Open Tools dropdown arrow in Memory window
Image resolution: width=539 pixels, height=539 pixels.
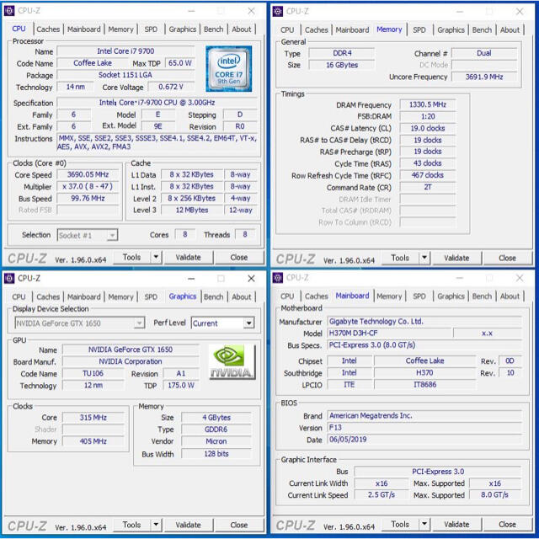[x=424, y=258]
